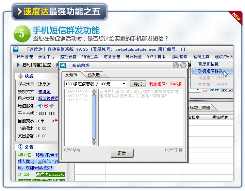
Task: Click the 当前交易：0单 row
Action: click(x=31, y=121)
